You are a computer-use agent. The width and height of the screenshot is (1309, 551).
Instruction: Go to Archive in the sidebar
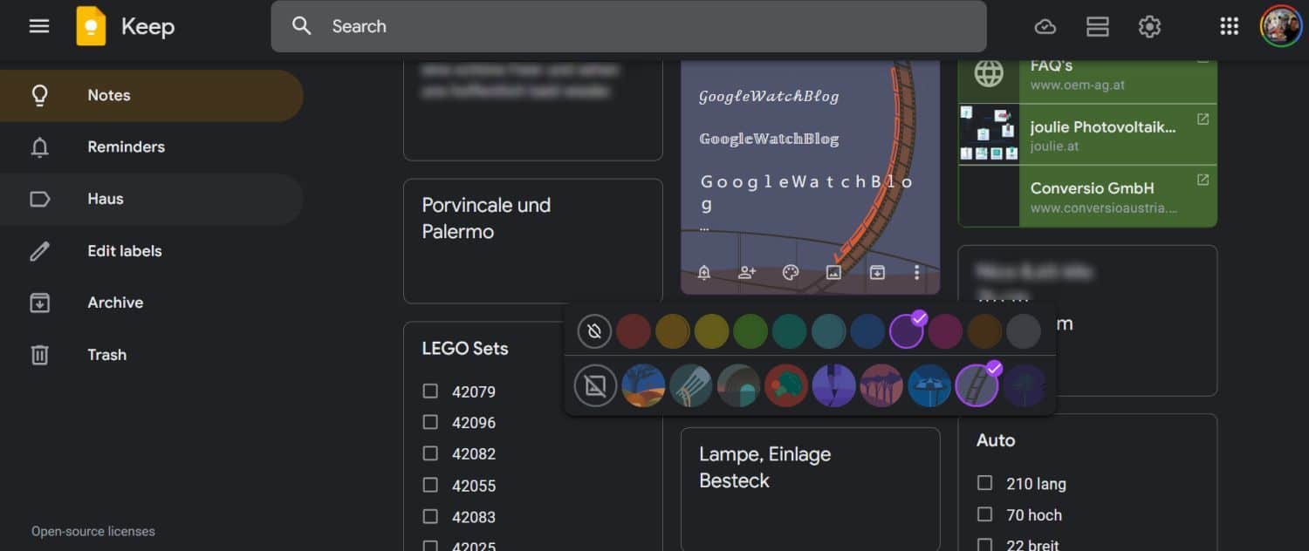115,303
